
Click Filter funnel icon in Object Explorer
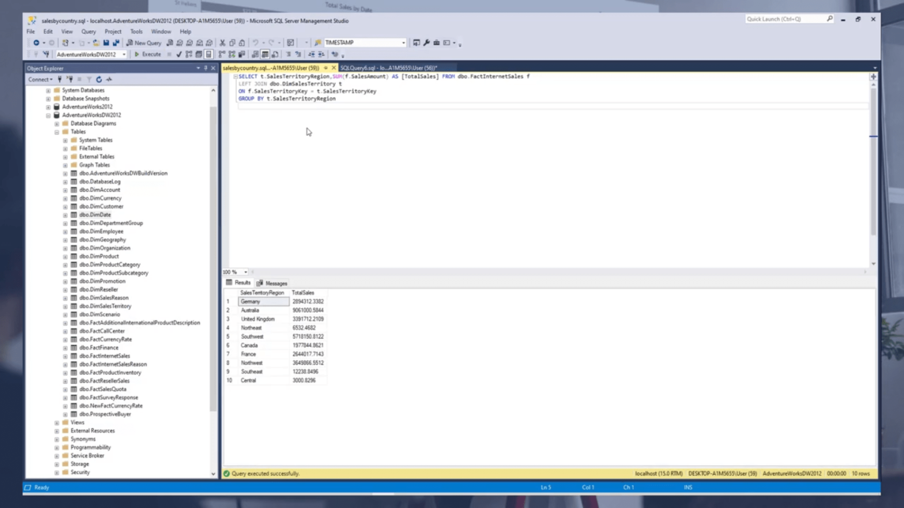click(89, 79)
